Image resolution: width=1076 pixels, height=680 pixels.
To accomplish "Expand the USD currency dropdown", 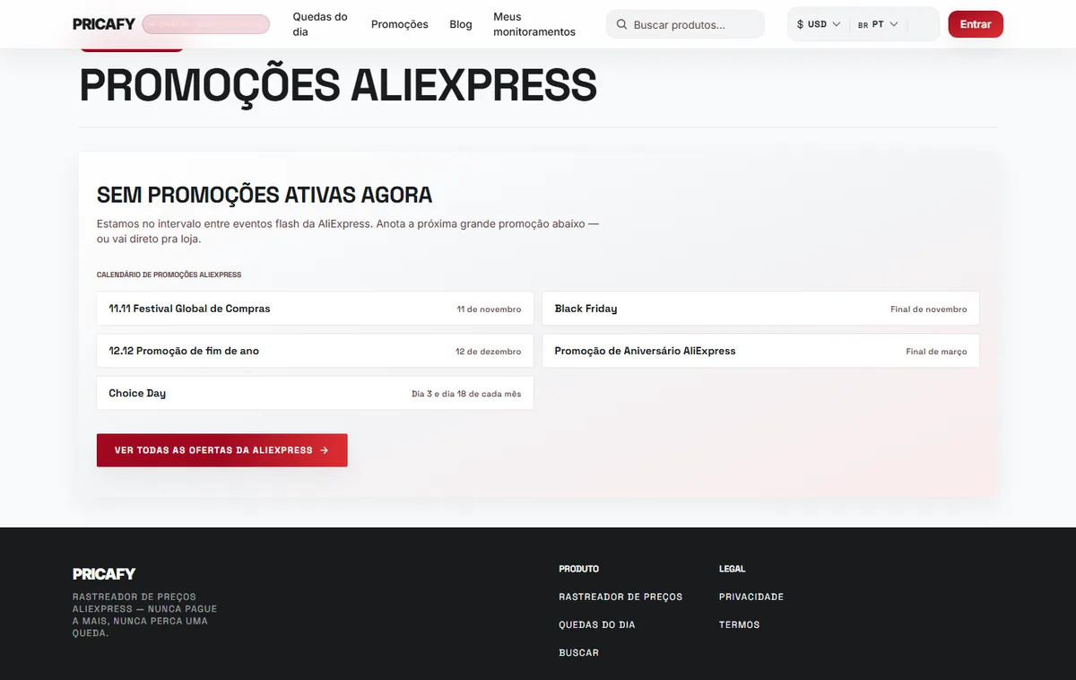I will click(819, 24).
